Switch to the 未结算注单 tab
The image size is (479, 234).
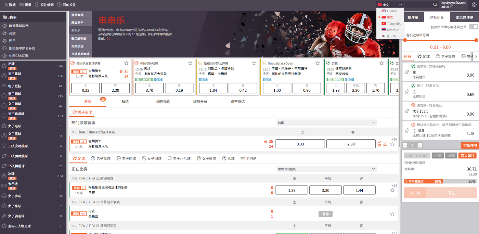464,17
